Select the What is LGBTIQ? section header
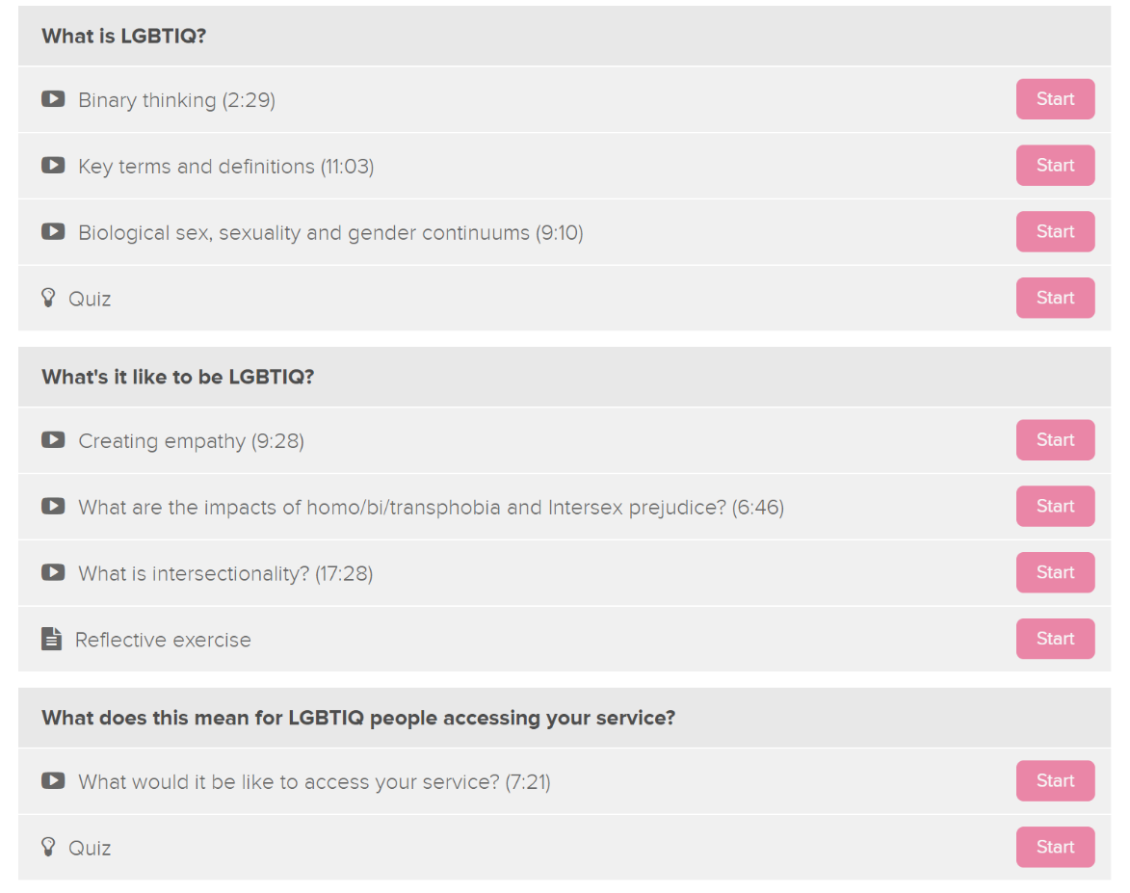 (x=565, y=36)
